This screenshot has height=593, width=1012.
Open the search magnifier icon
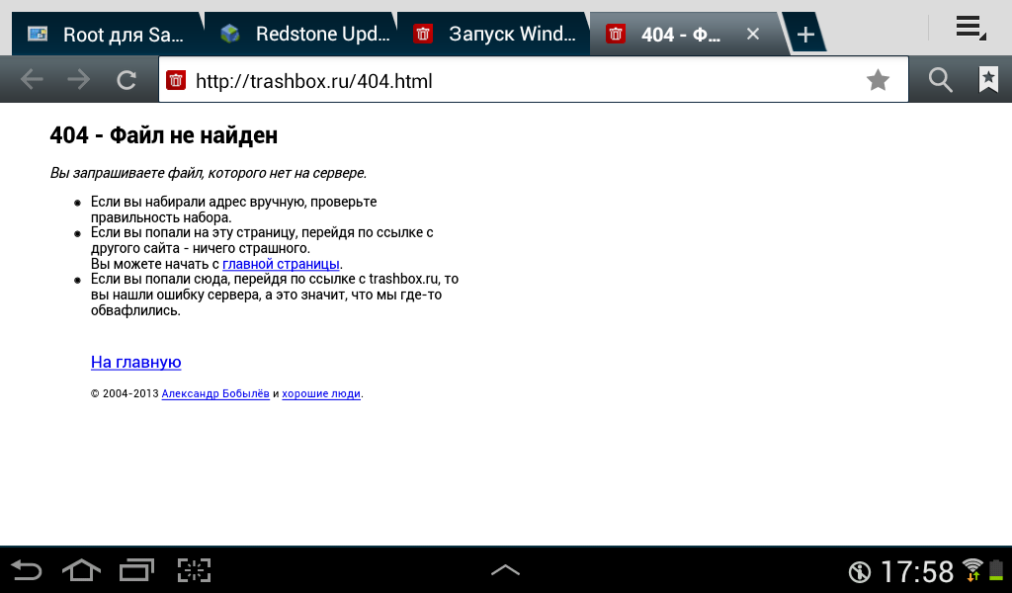941,80
